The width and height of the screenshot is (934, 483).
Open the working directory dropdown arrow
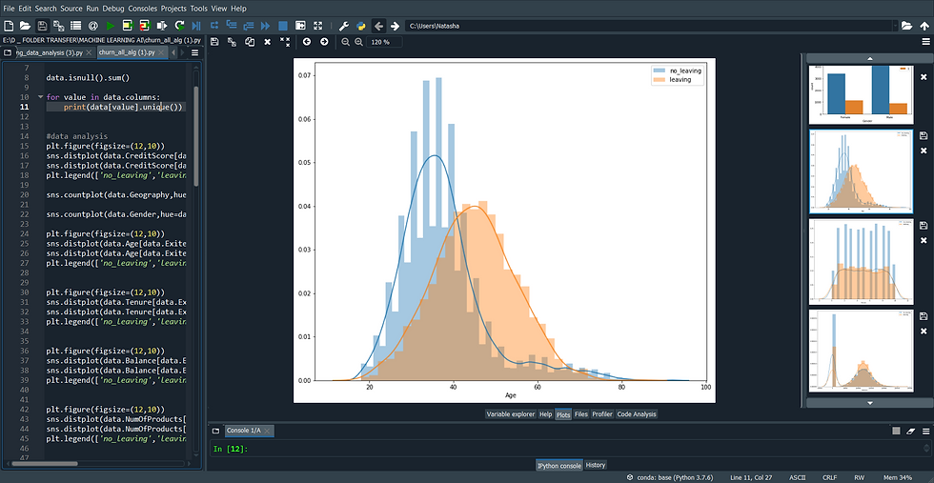tap(895, 26)
